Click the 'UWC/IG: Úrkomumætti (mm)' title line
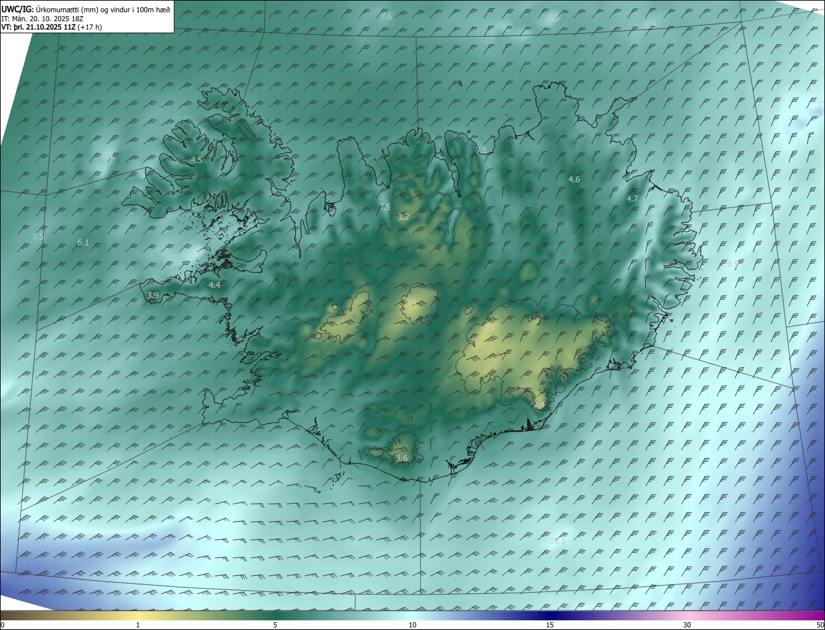The width and height of the screenshot is (825, 630). point(86,9)
